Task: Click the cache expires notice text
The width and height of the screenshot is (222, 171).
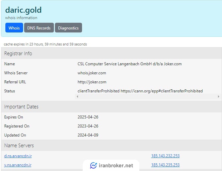Action: pyautogui.click(x=45, y=44)
